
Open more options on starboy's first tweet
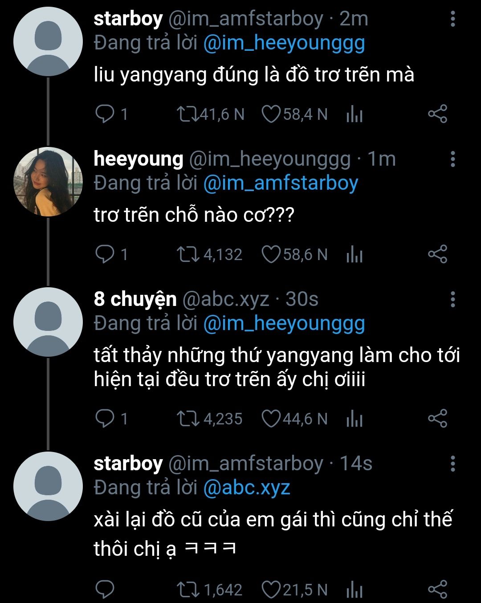[453, 19]
